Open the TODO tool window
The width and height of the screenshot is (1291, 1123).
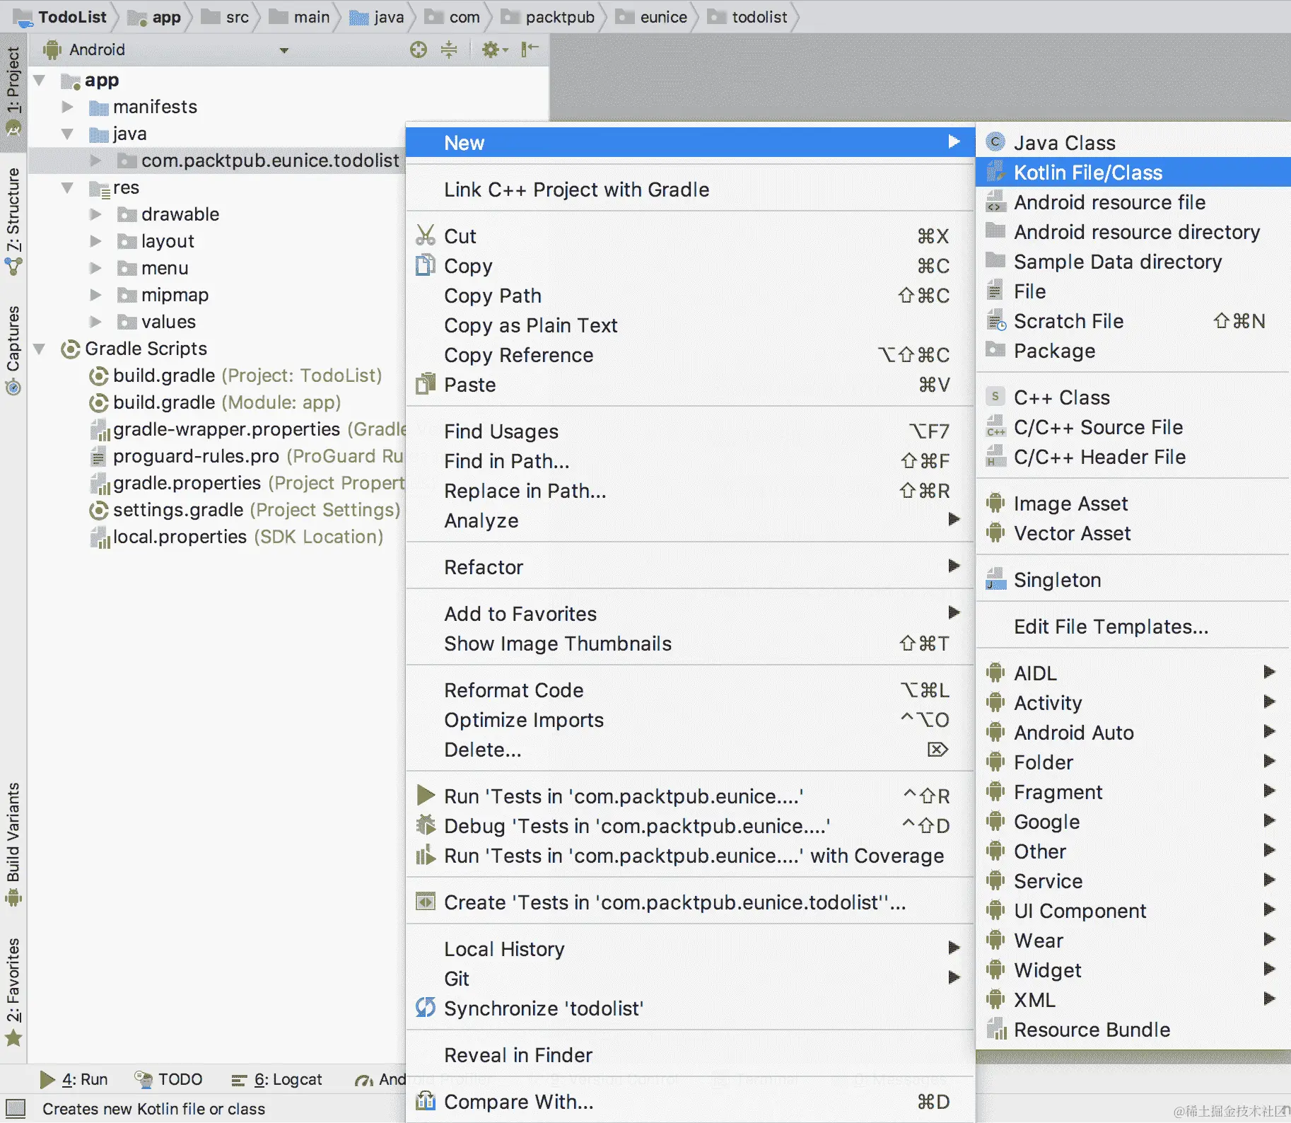pos(168,1079)
